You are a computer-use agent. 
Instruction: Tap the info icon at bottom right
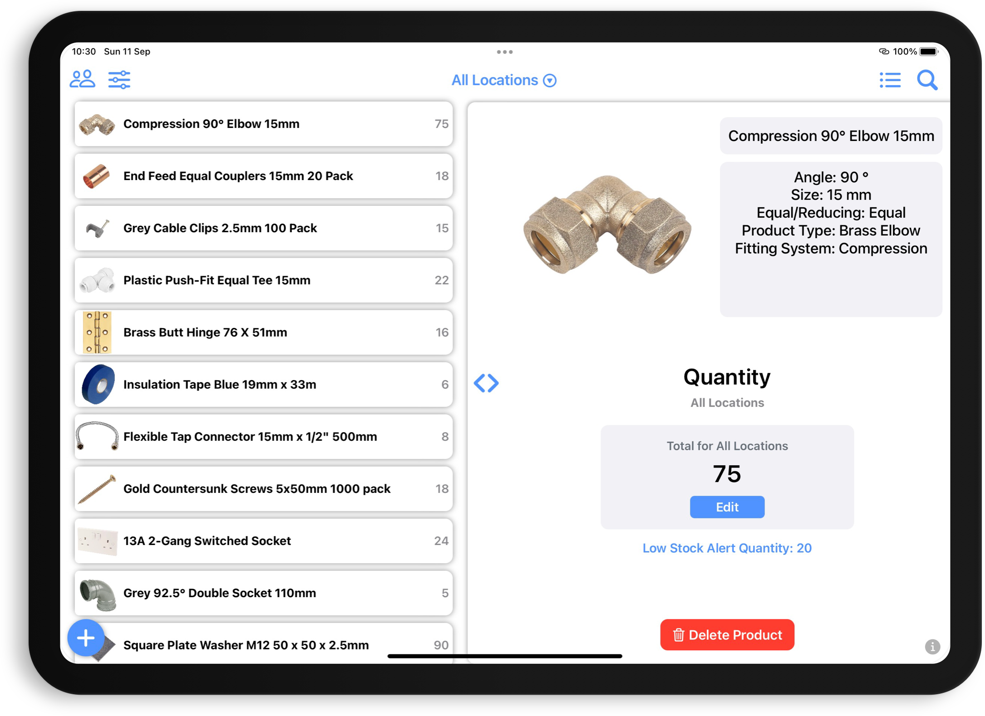tap(932, 647)
